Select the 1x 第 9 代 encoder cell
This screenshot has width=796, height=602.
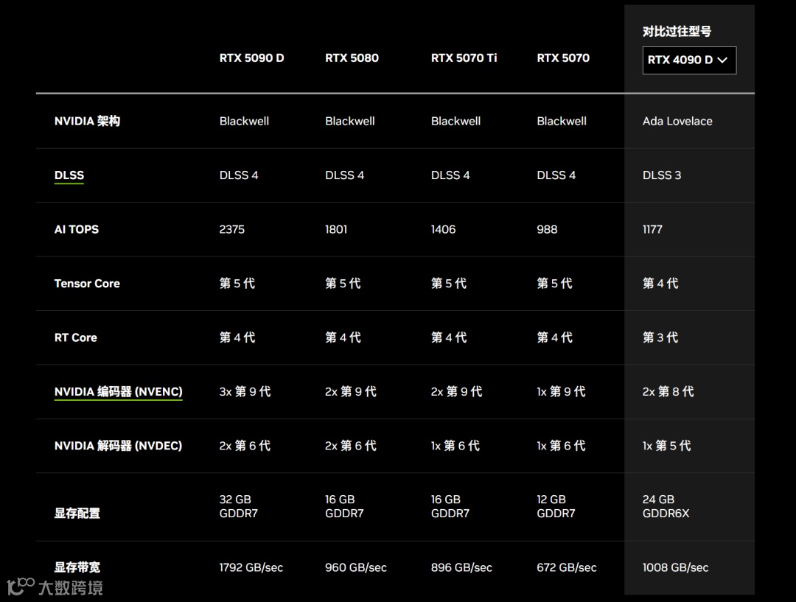pos(561,392)
